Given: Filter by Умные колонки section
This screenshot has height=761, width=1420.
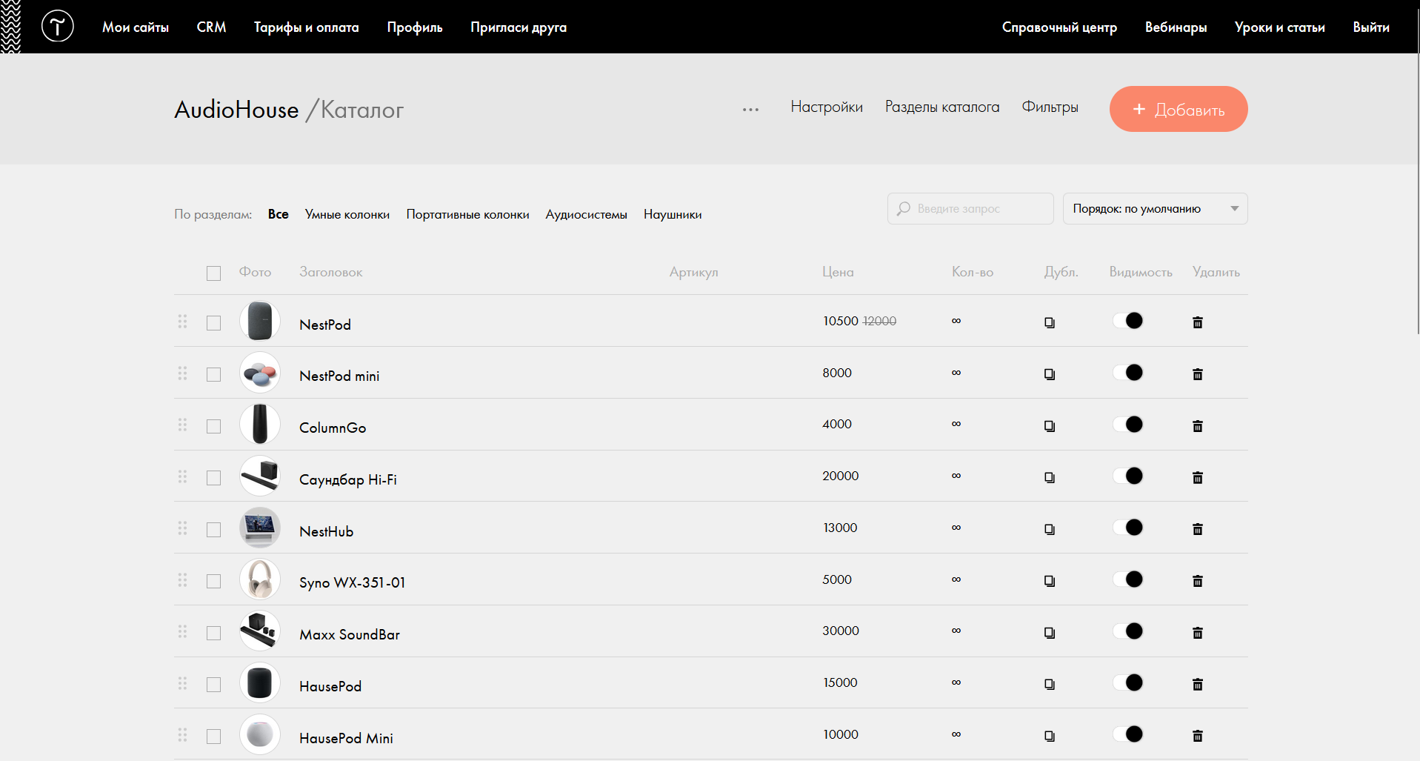Looking at the screenshot, I should pyautogui.click(x=347, y=214).
